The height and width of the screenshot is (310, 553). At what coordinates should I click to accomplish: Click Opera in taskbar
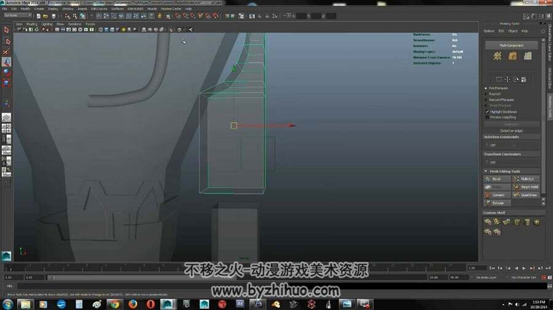[x=151, y=304]
